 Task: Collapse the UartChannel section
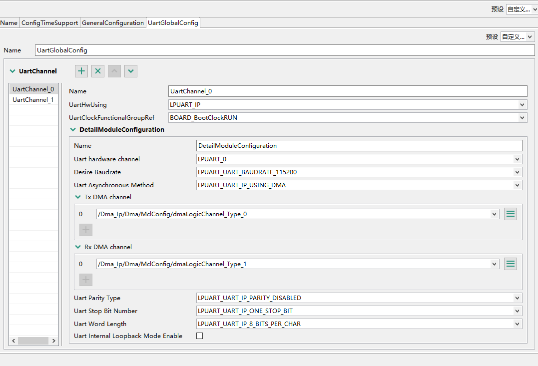[x=11, y=71]
